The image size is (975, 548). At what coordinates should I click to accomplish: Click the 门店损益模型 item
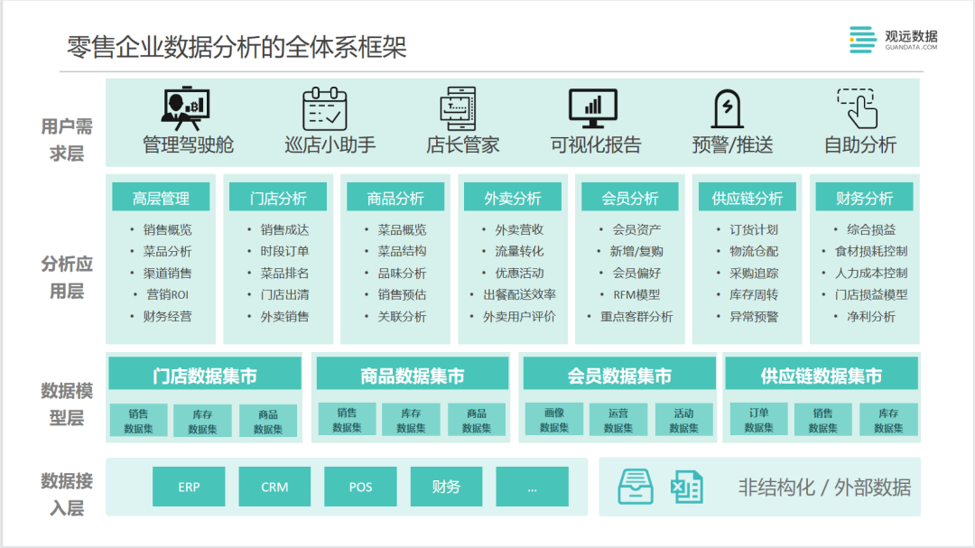(871, 294)
